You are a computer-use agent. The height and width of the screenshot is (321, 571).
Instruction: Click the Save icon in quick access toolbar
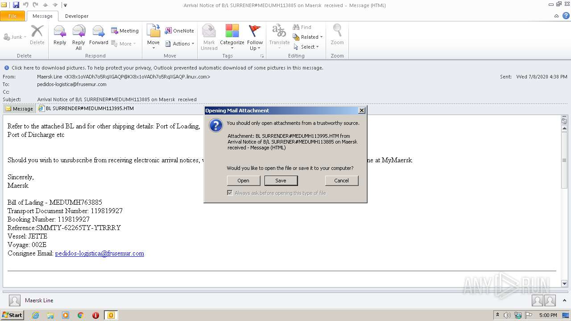tap(16, 5)
